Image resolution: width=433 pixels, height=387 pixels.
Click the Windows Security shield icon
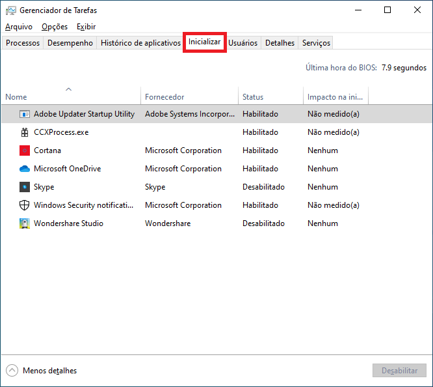click(24, 205)
